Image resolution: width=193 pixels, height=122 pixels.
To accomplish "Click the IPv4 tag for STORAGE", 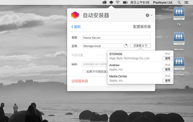I will click(x=168, y=54).
